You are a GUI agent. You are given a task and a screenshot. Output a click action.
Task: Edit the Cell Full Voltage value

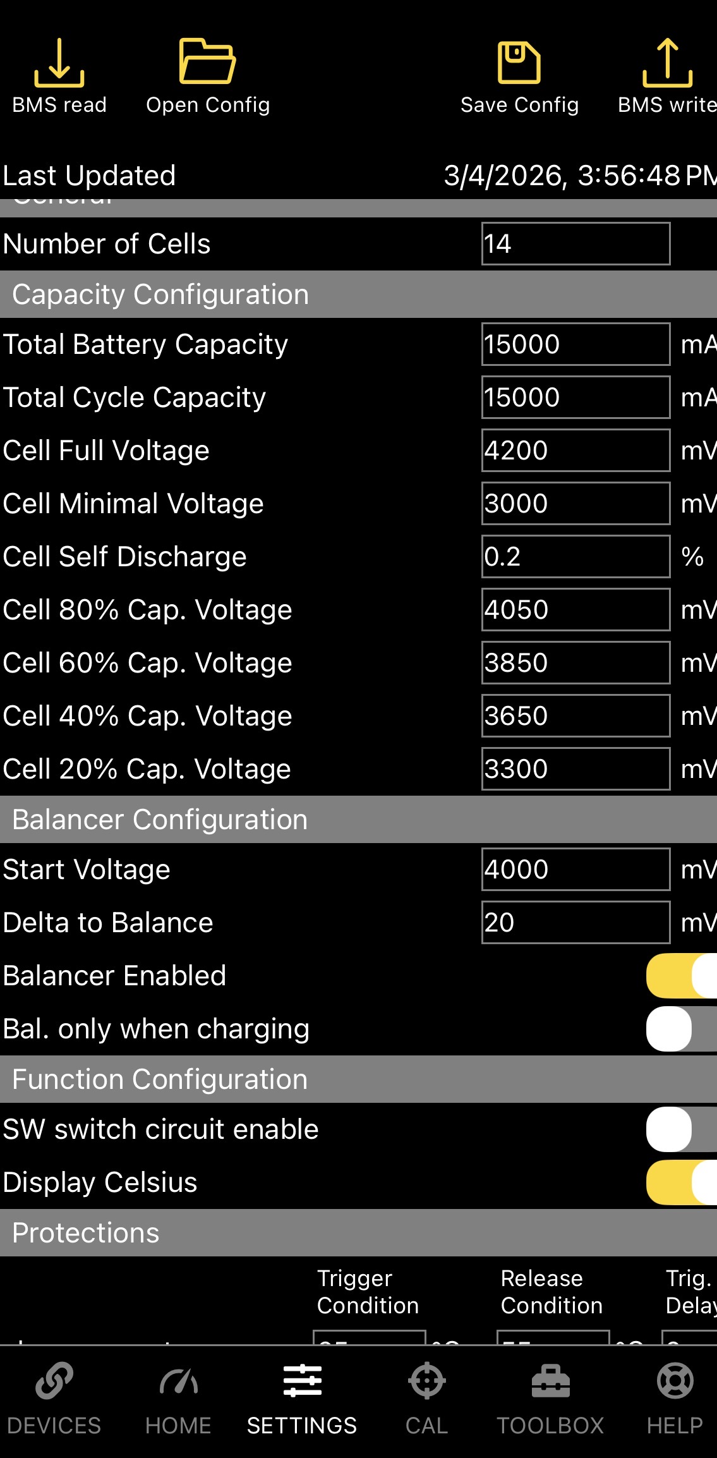point(575,451)
